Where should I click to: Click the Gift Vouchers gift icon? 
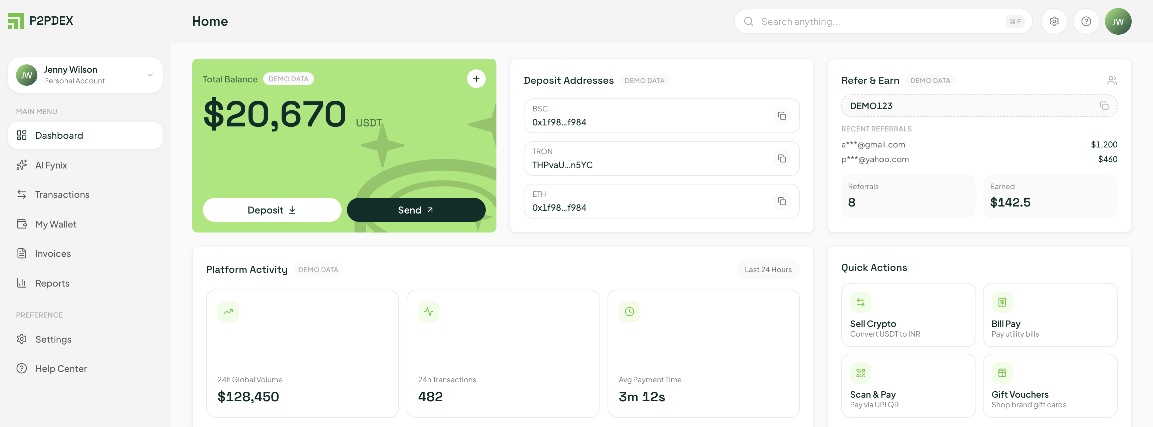(x=1002, y=373)
